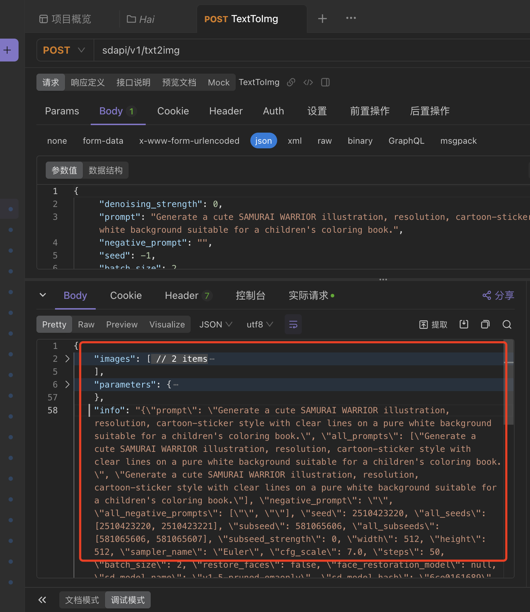This screenshot has width=530, height=612.
Task: Select the GraphQL body type
Action: 406,141
